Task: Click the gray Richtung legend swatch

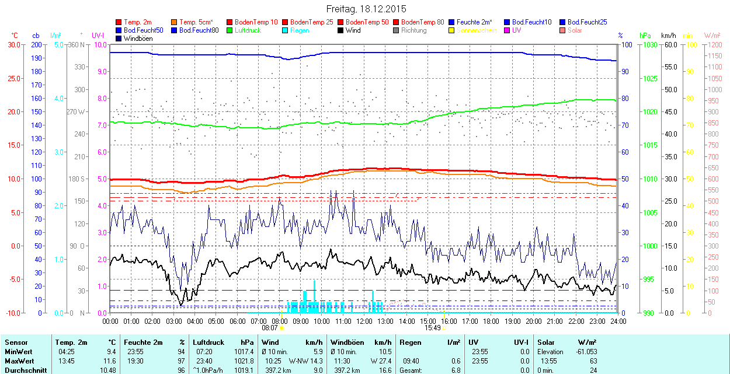Action: 397,30
